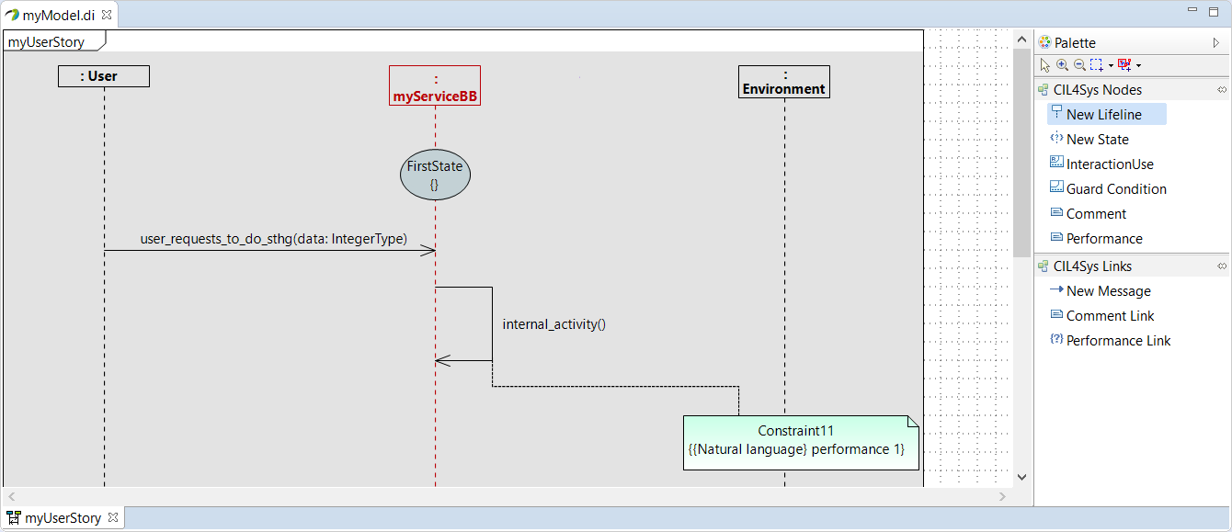Maximize the editor area
Screen dimensions: 1232x532
pos(1215,11)
